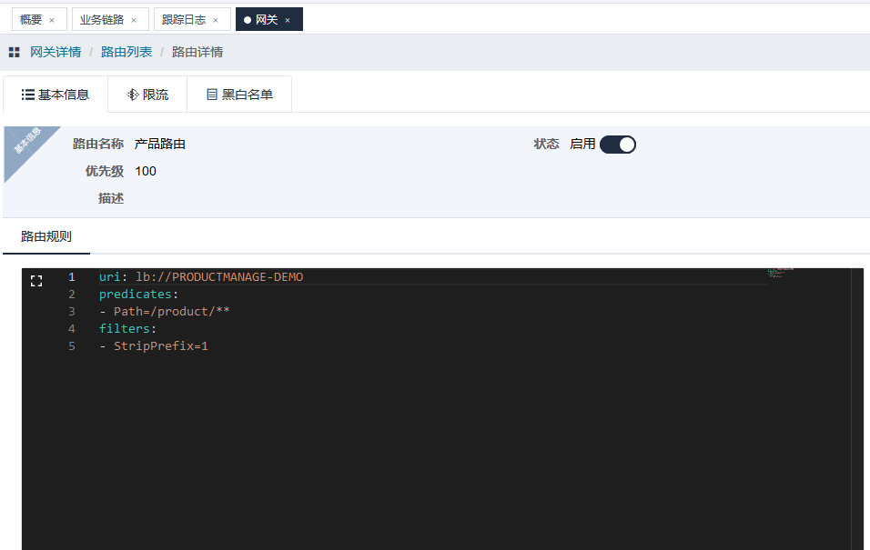The image size is (870, 550).
Task: Close the 跟踪日志 tab
Action: coord(216,20)
